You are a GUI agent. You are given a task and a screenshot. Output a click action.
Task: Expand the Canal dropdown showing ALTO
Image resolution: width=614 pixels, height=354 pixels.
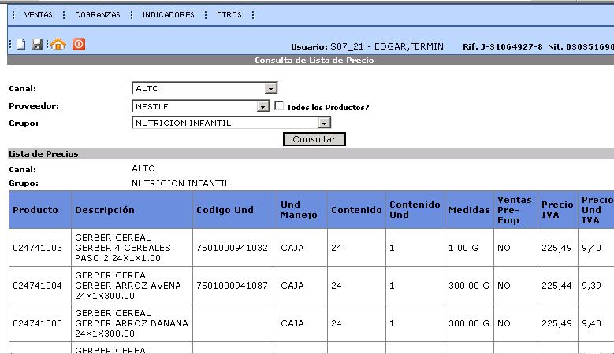tap(270, 88)
